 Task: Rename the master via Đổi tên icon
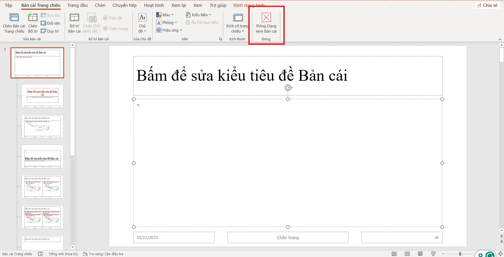pyautogui.click(x=51, y=23)
